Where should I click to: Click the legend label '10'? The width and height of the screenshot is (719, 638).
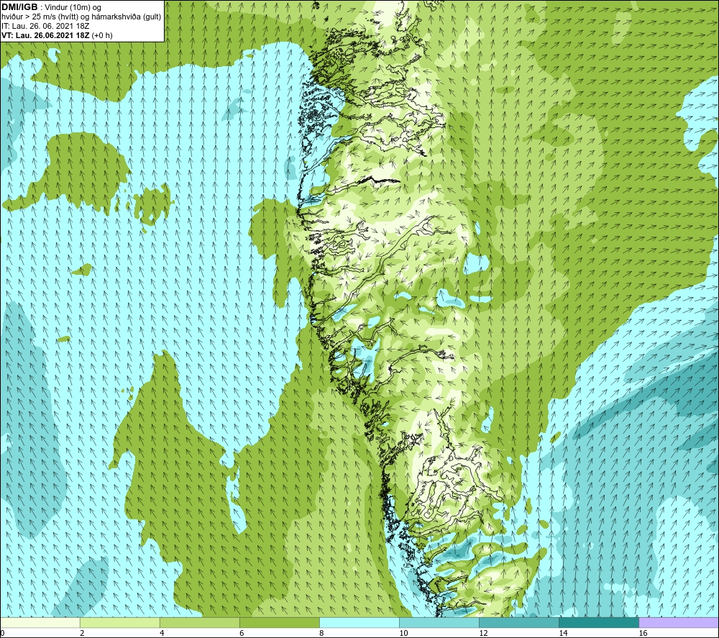point(403,633)
